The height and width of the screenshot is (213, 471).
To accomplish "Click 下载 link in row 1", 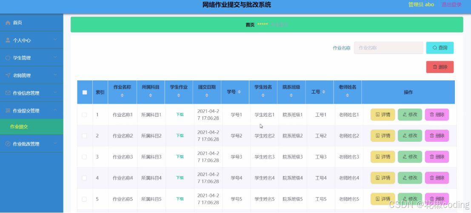I will 180,115.
